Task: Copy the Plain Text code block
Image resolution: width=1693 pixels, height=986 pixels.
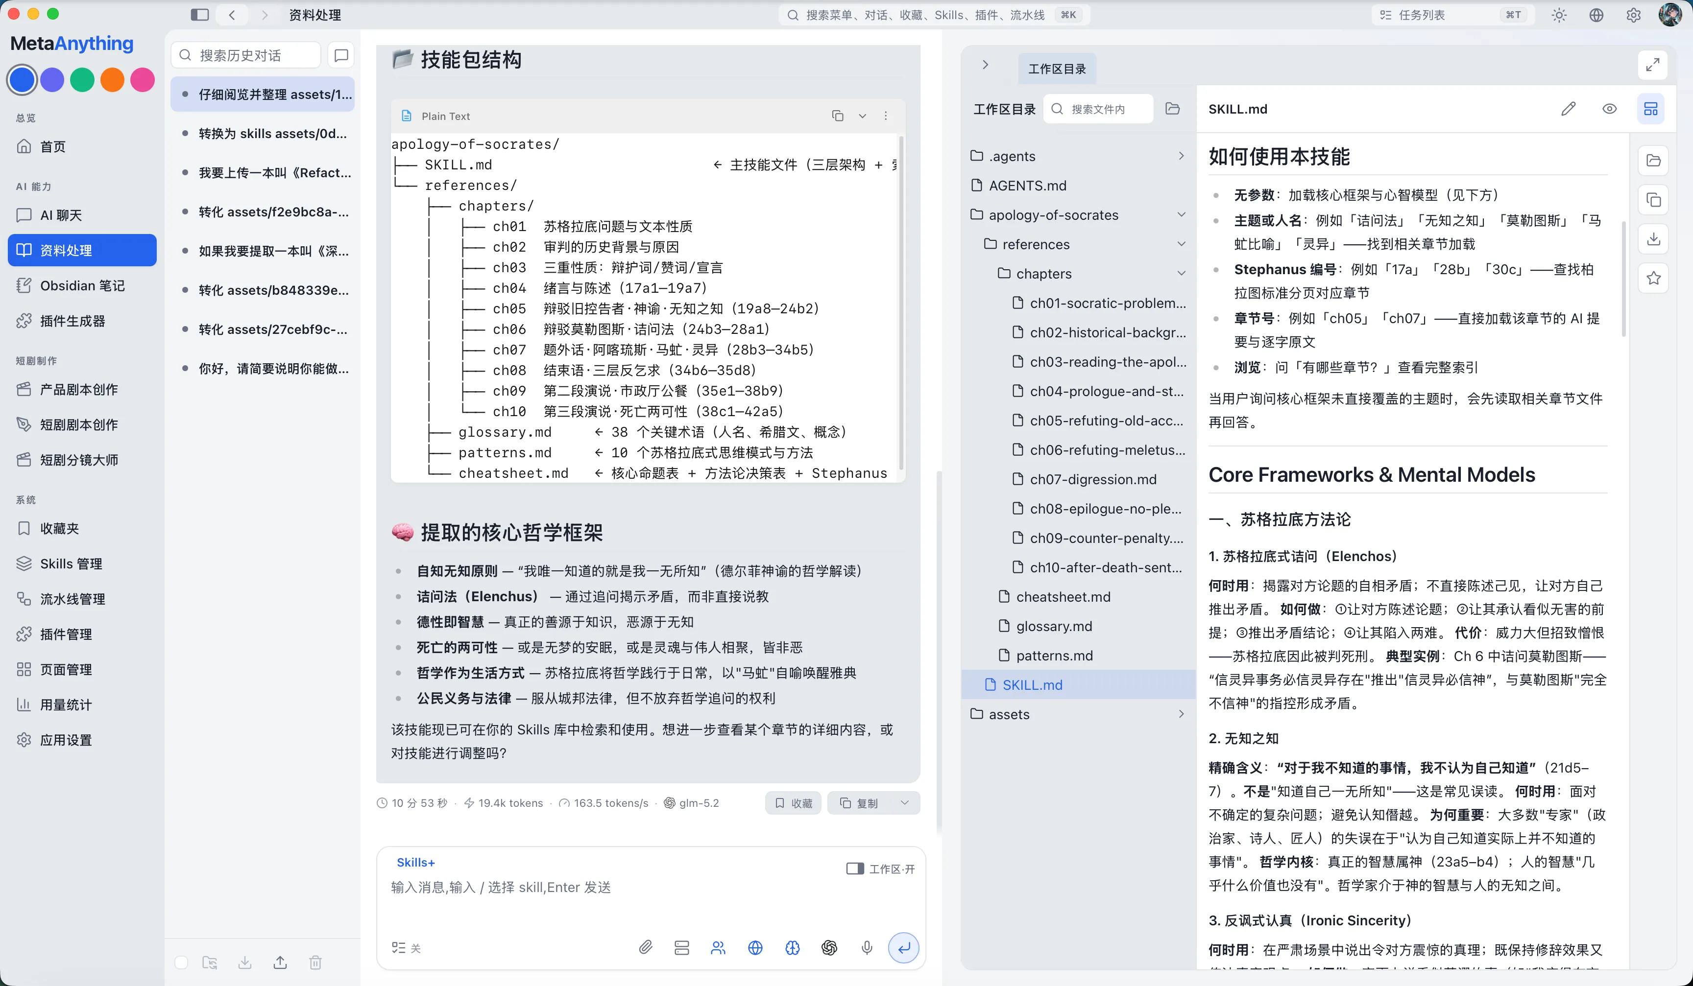Action: [837, 116]
